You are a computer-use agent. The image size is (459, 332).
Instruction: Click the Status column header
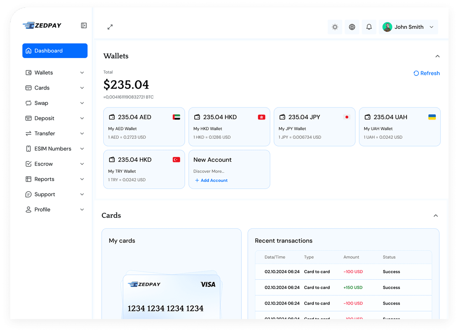click(389, 257)
